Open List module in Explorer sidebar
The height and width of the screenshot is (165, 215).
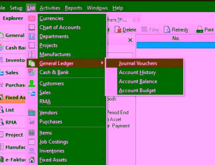point(12,110)
